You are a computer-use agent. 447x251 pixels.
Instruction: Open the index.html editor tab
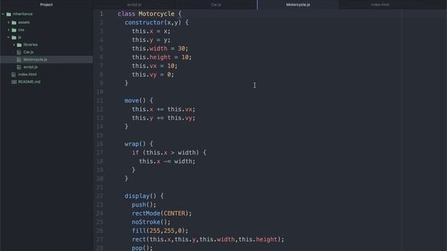(x=380, y=5)
